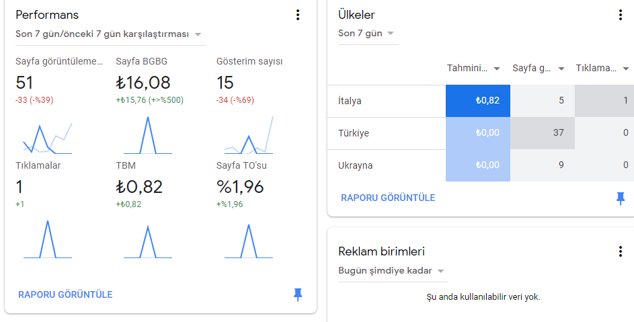Click the 'Reklam birimleri' card title
The image size is (634, 322).
tap(381, 251)
